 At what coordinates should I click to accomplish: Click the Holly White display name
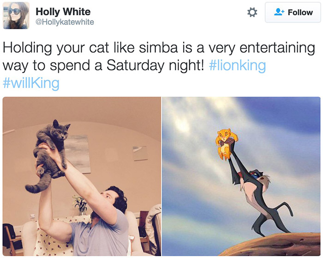[63, 12]
